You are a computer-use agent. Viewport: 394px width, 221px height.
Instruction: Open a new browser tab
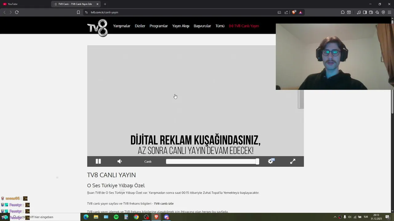coord(105,4)
